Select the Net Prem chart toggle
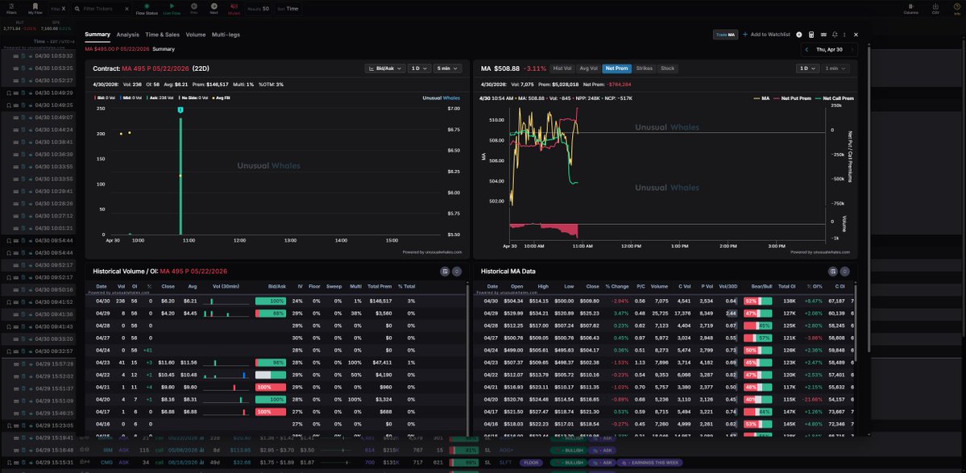 click(616, 68)
